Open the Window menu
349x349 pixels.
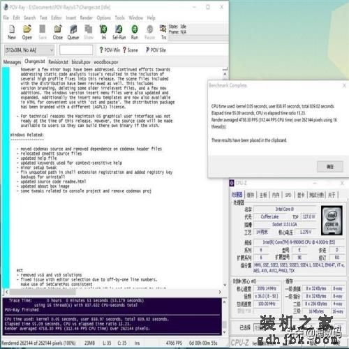tap(136, 17)
